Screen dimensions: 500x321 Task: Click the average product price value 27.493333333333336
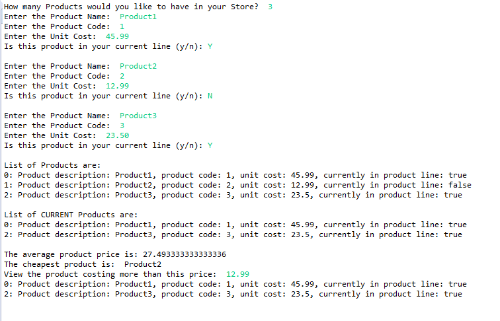(166, 254)
